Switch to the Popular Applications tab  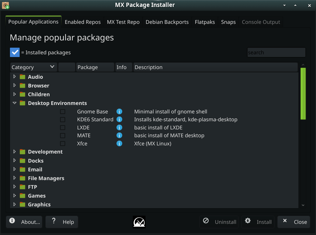(x=34, y=22)
